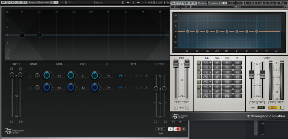Select band 2 number button in dark window
This screenshot has height=139, width=288.
tap(37, 88)
